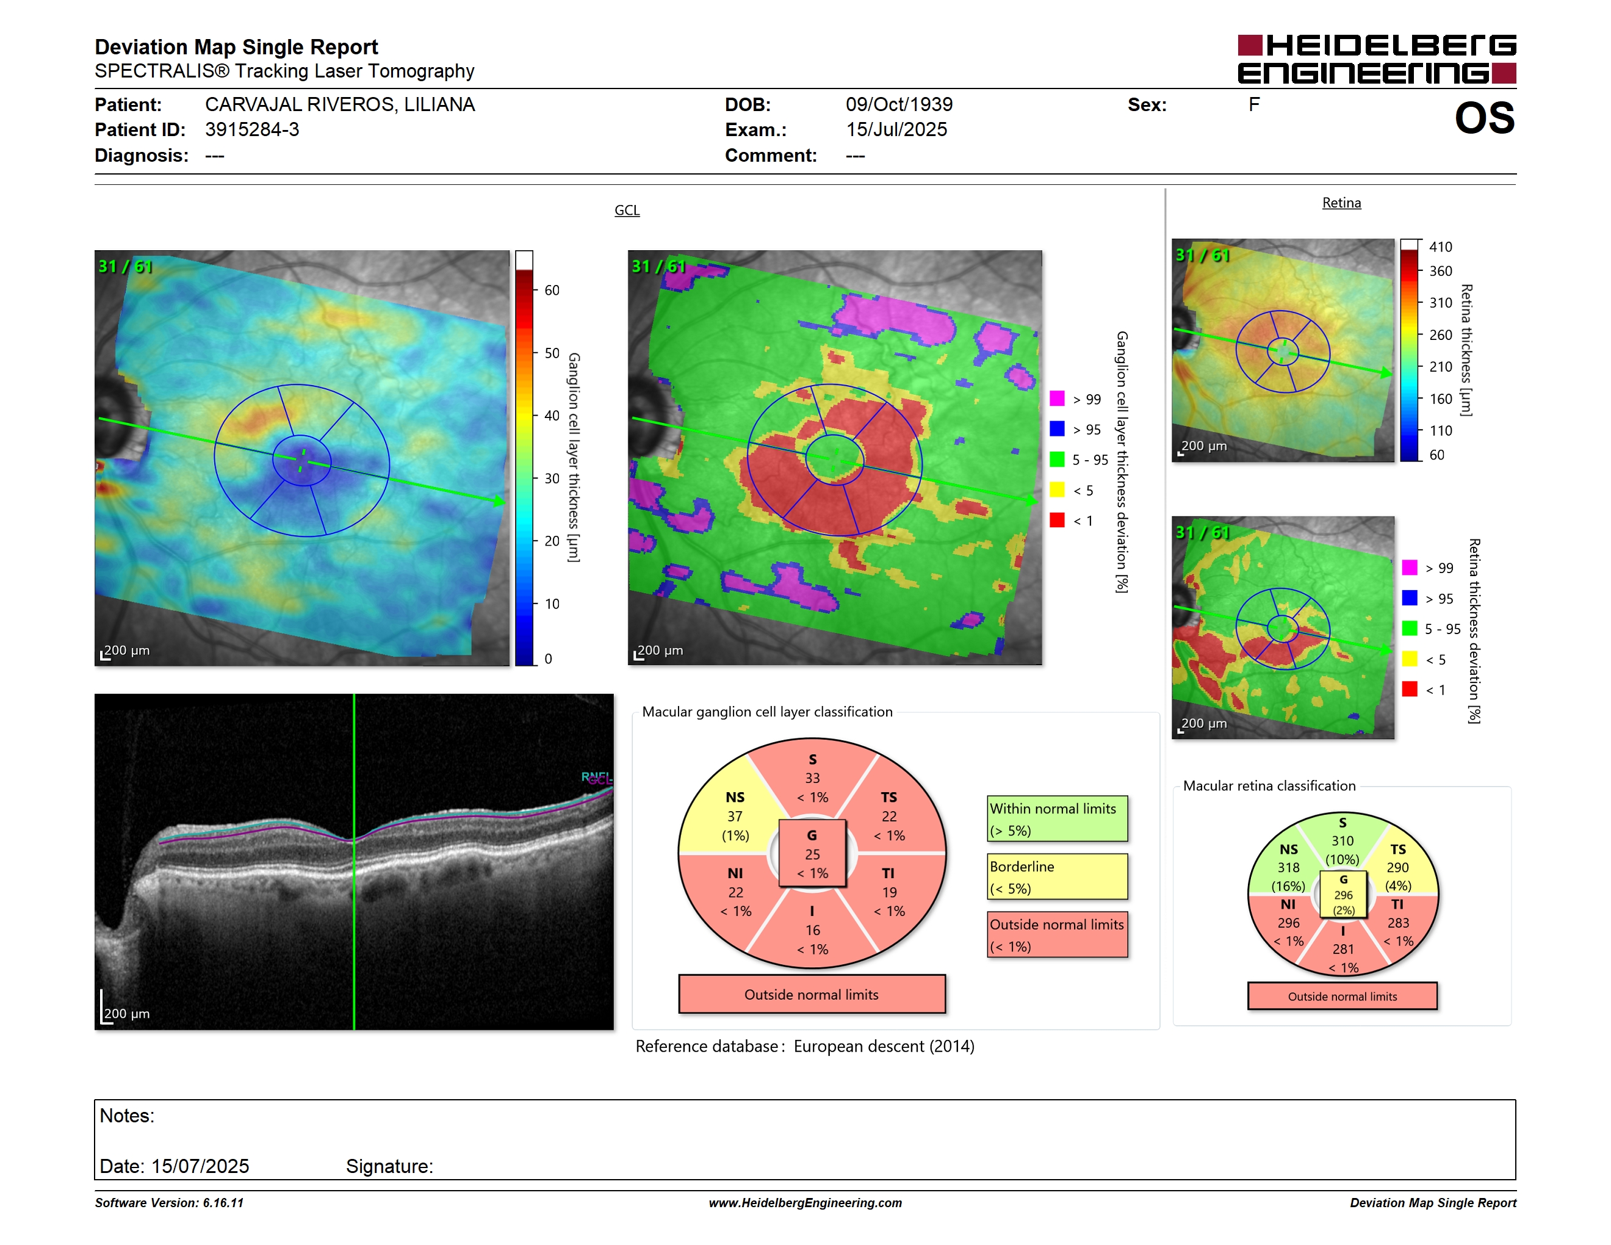Screen dimensions: 1611x1245
Task: Click Macular ganglion cell layer classification heading
Action: point(767,712)
